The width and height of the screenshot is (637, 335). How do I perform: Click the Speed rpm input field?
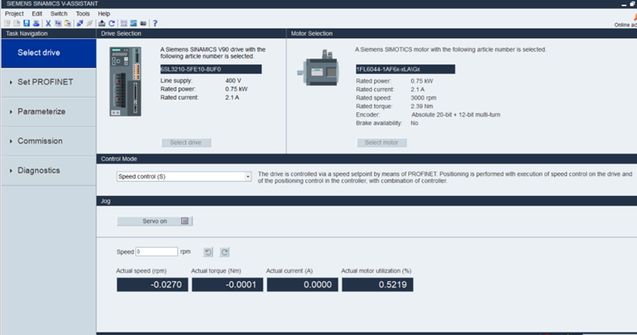(157, 252)
